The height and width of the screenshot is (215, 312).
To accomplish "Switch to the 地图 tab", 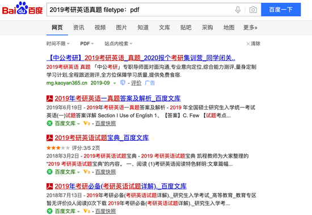I will (x=229, y=27).
